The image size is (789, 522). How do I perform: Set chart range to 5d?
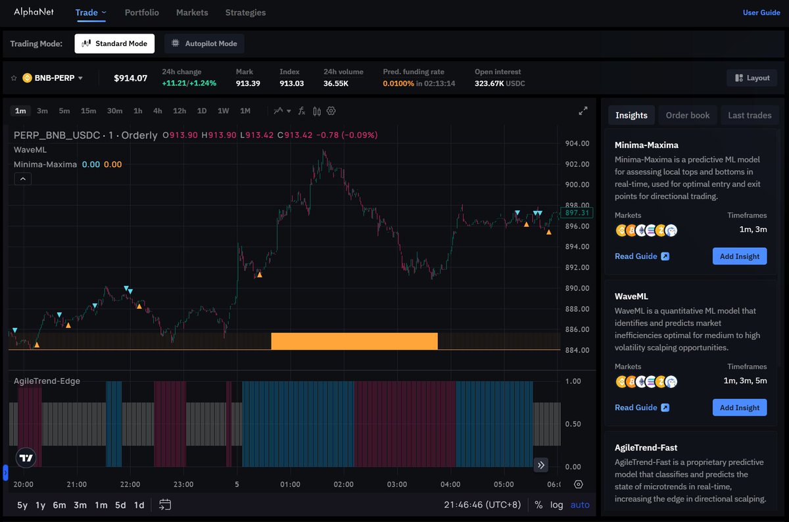(x=120, y=505)
